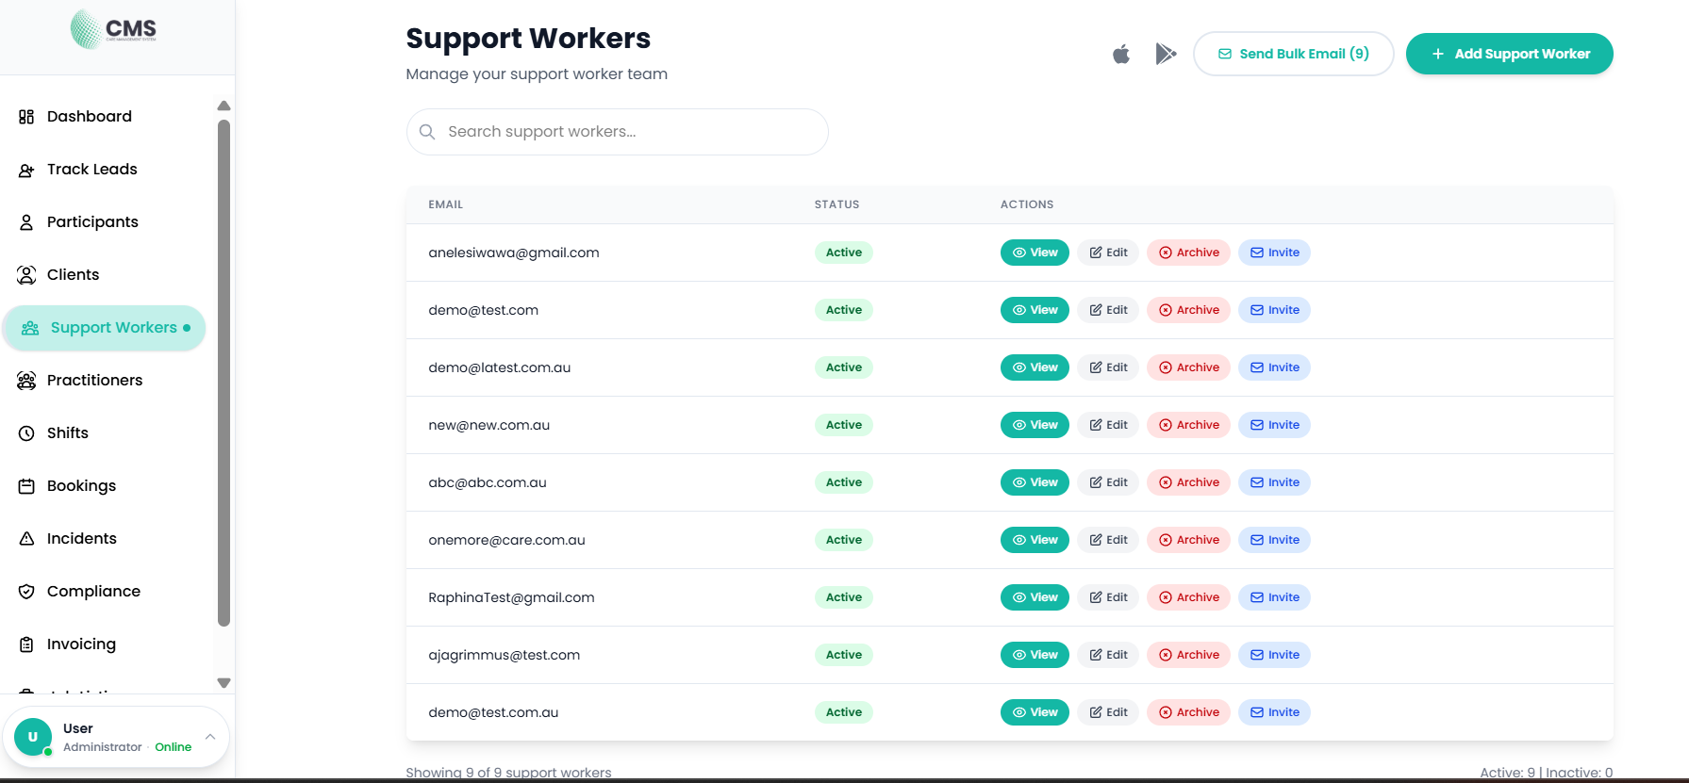Click the EMAIL column header
1689x783 pixels.
coord(446,204)
